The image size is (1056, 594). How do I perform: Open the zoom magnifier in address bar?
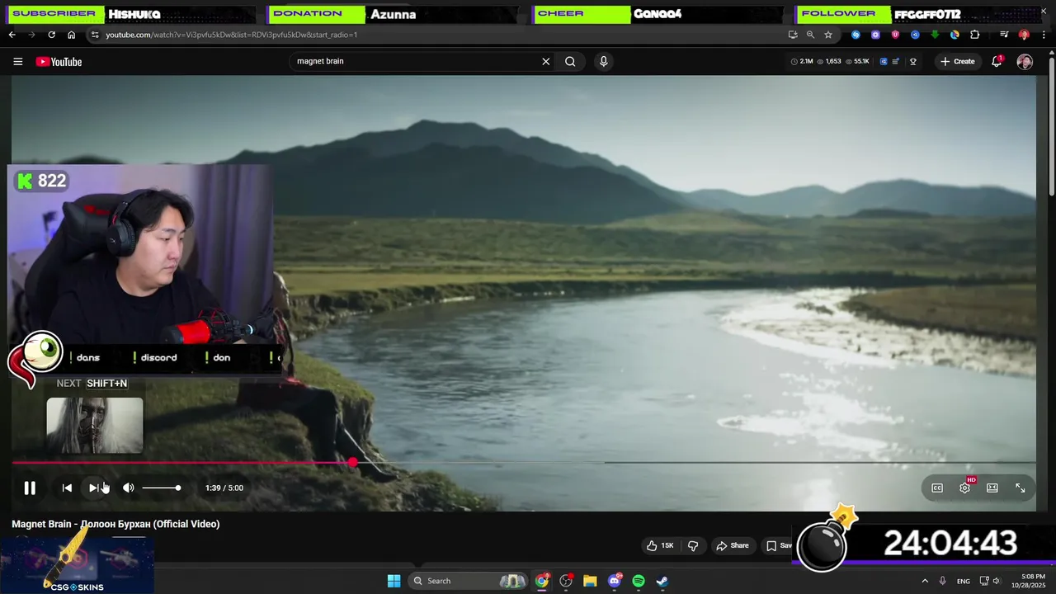[x=810, y=35]
